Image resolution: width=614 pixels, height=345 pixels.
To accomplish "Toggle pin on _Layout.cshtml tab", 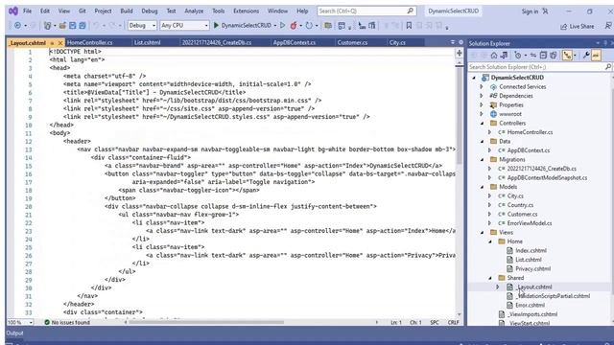I will pos(52,43).
